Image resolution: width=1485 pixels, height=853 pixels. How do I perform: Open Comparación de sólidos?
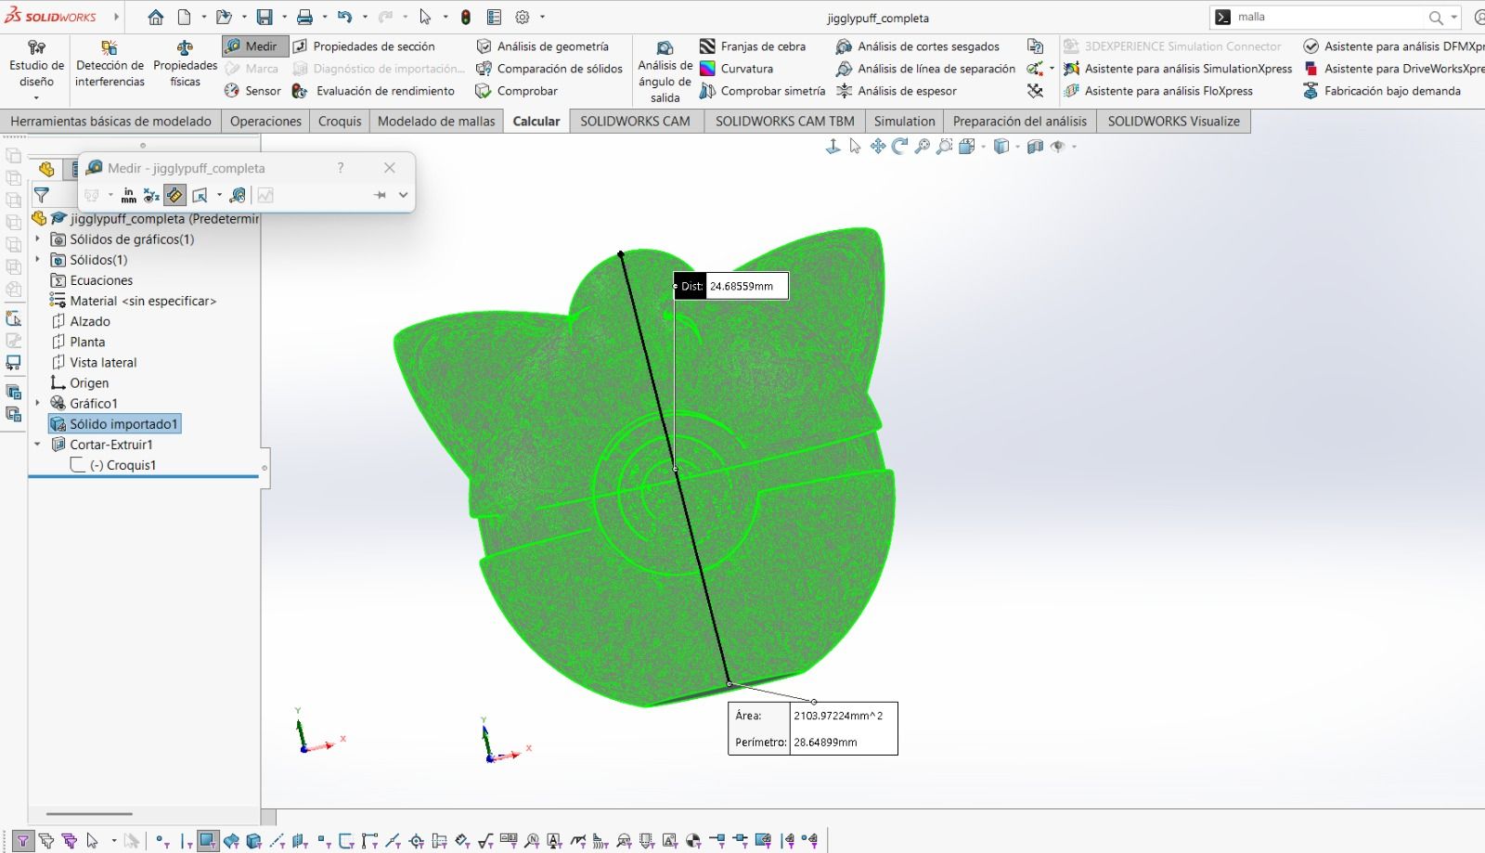click(x=549, y=69)
